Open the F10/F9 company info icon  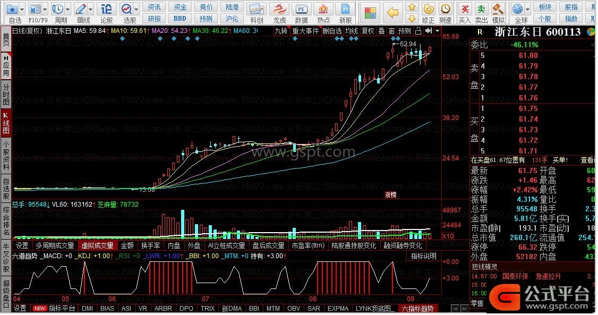(x=35, y=9)
